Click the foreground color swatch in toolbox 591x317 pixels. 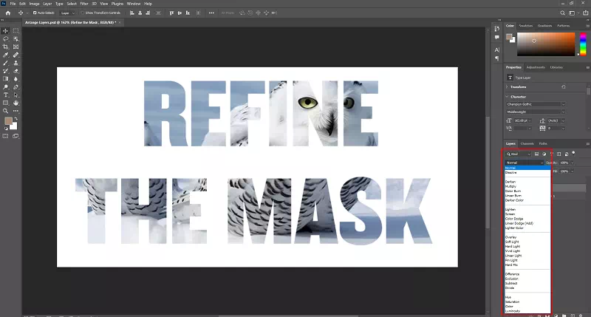click(x=8, y=120)
